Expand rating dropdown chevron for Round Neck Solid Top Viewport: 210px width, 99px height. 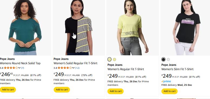tap(19, 68)
